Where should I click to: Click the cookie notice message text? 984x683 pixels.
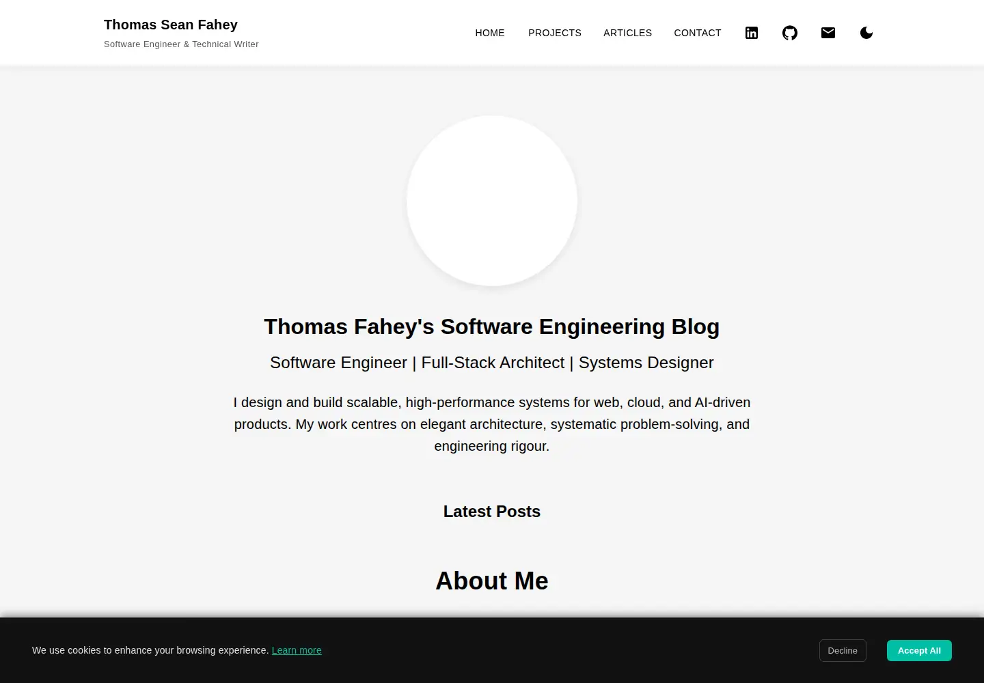[x=150, y=650]
